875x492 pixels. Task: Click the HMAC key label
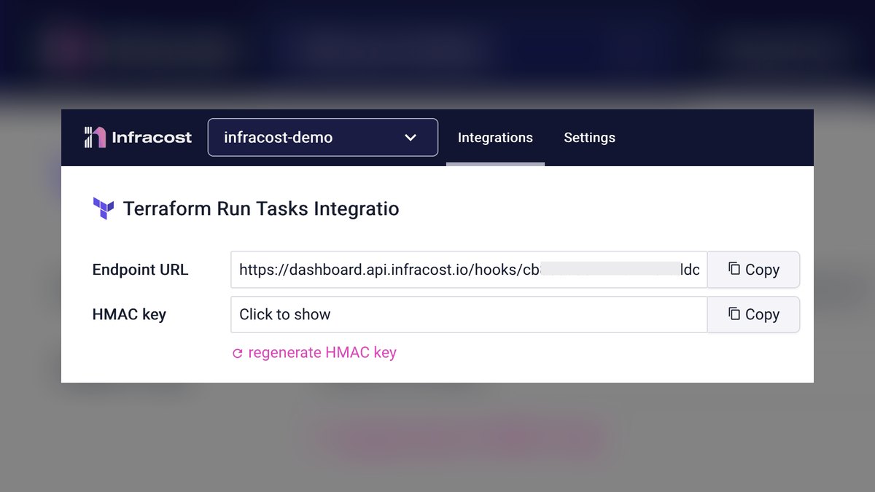click(129, 315)
